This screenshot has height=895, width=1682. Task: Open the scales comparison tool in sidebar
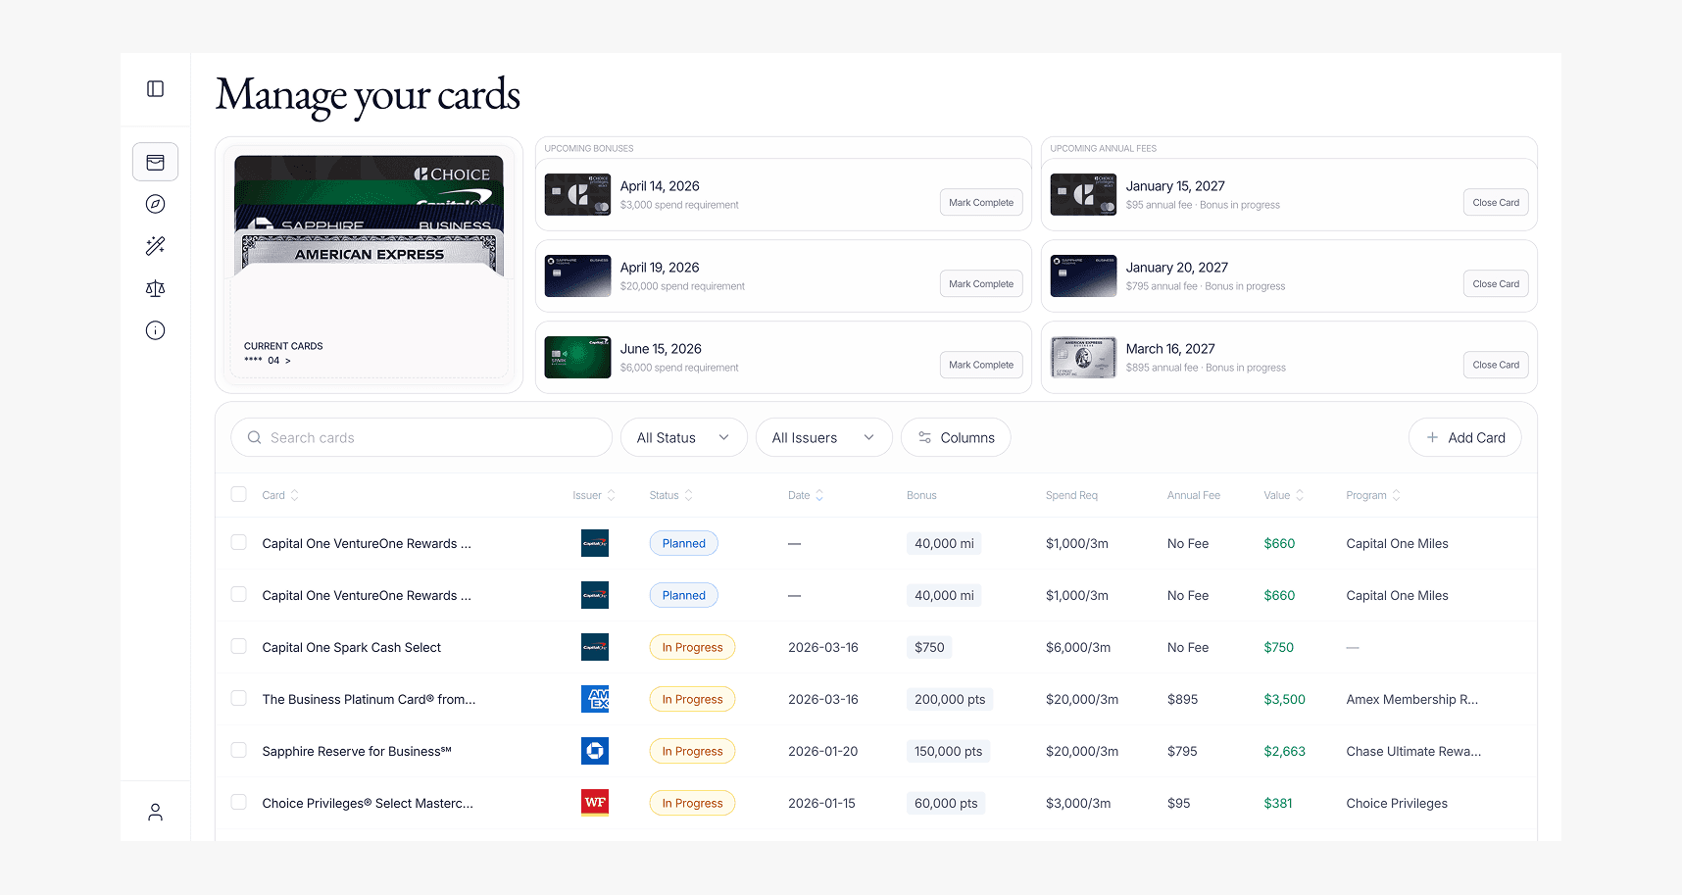(x=155, y=288)
